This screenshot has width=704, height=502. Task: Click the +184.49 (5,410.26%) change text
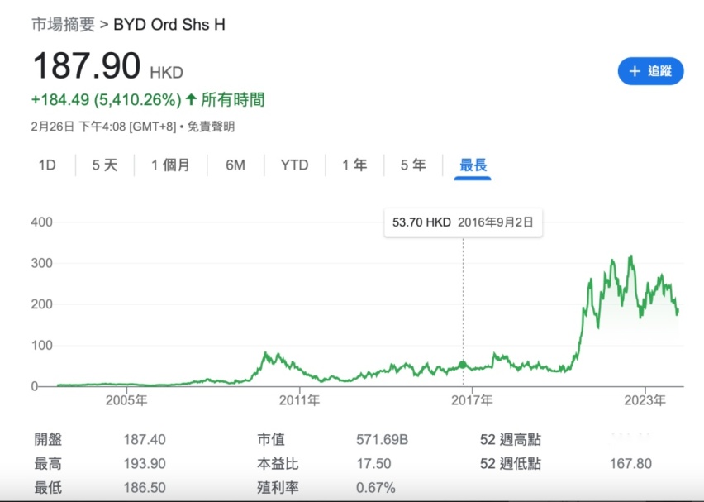coord(106,99)
